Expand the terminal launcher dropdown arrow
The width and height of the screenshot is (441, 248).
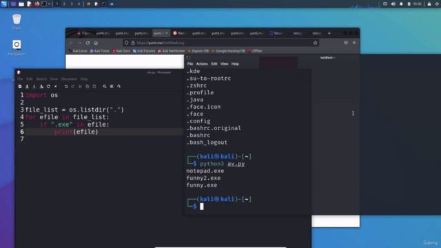49,4
